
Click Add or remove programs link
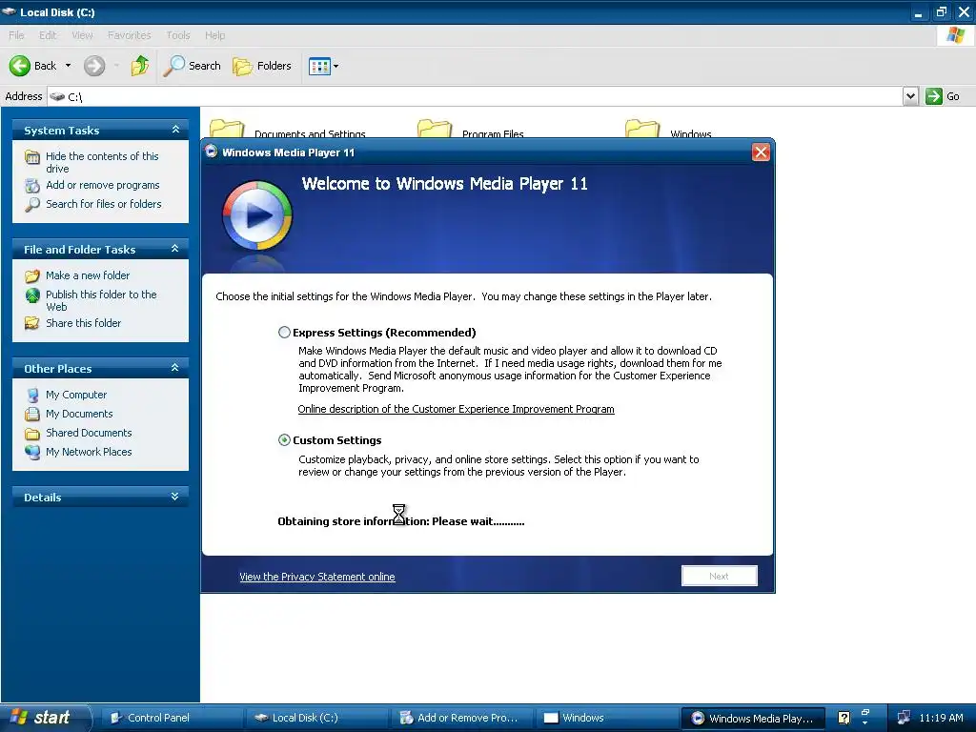pos(103,185)
